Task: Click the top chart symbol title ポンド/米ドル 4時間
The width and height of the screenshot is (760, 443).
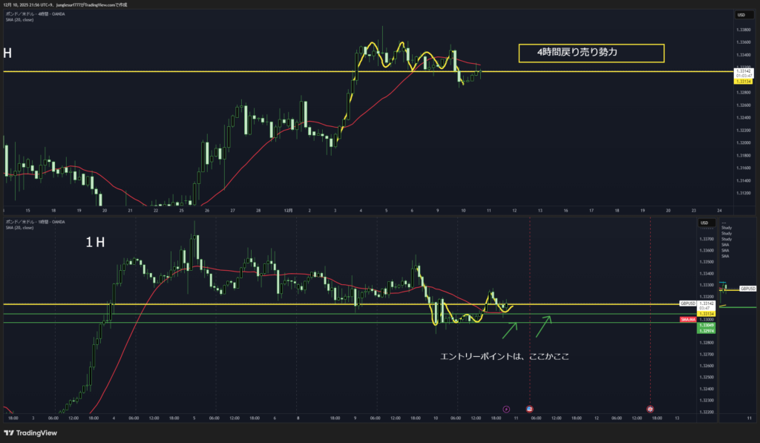Action: pyautogui.click(x=33, y=13)
